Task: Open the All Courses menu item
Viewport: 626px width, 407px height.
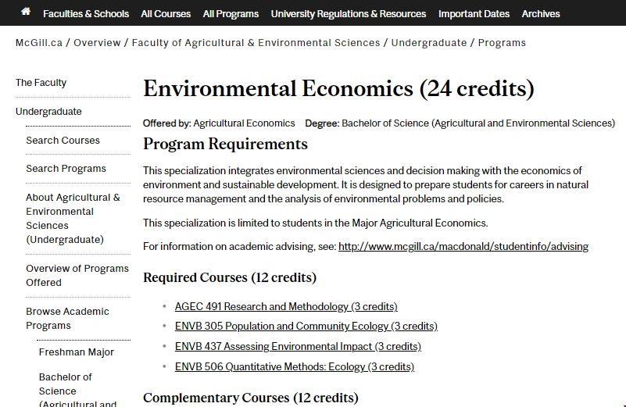Action: click(166, 14)
